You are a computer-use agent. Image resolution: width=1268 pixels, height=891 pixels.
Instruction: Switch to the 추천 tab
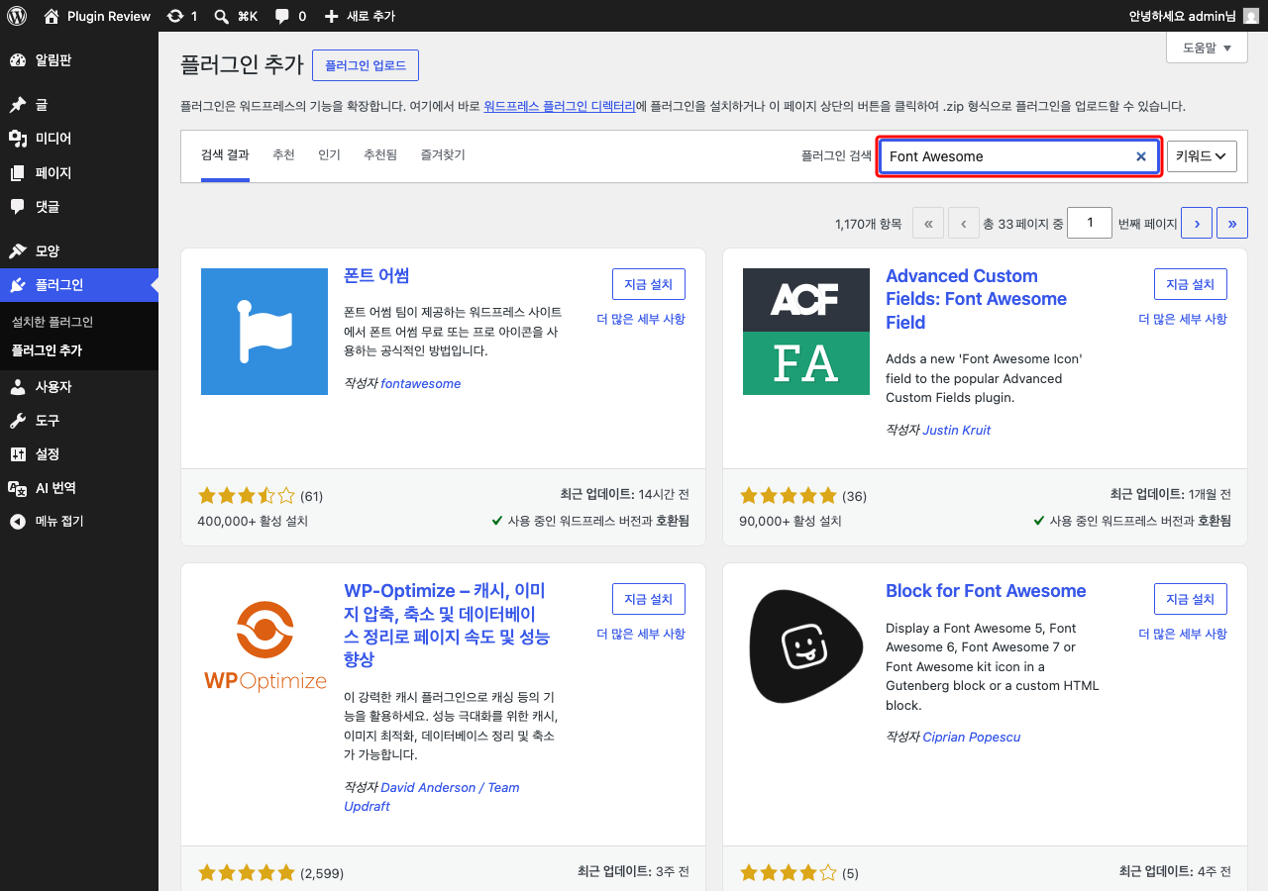283,155
